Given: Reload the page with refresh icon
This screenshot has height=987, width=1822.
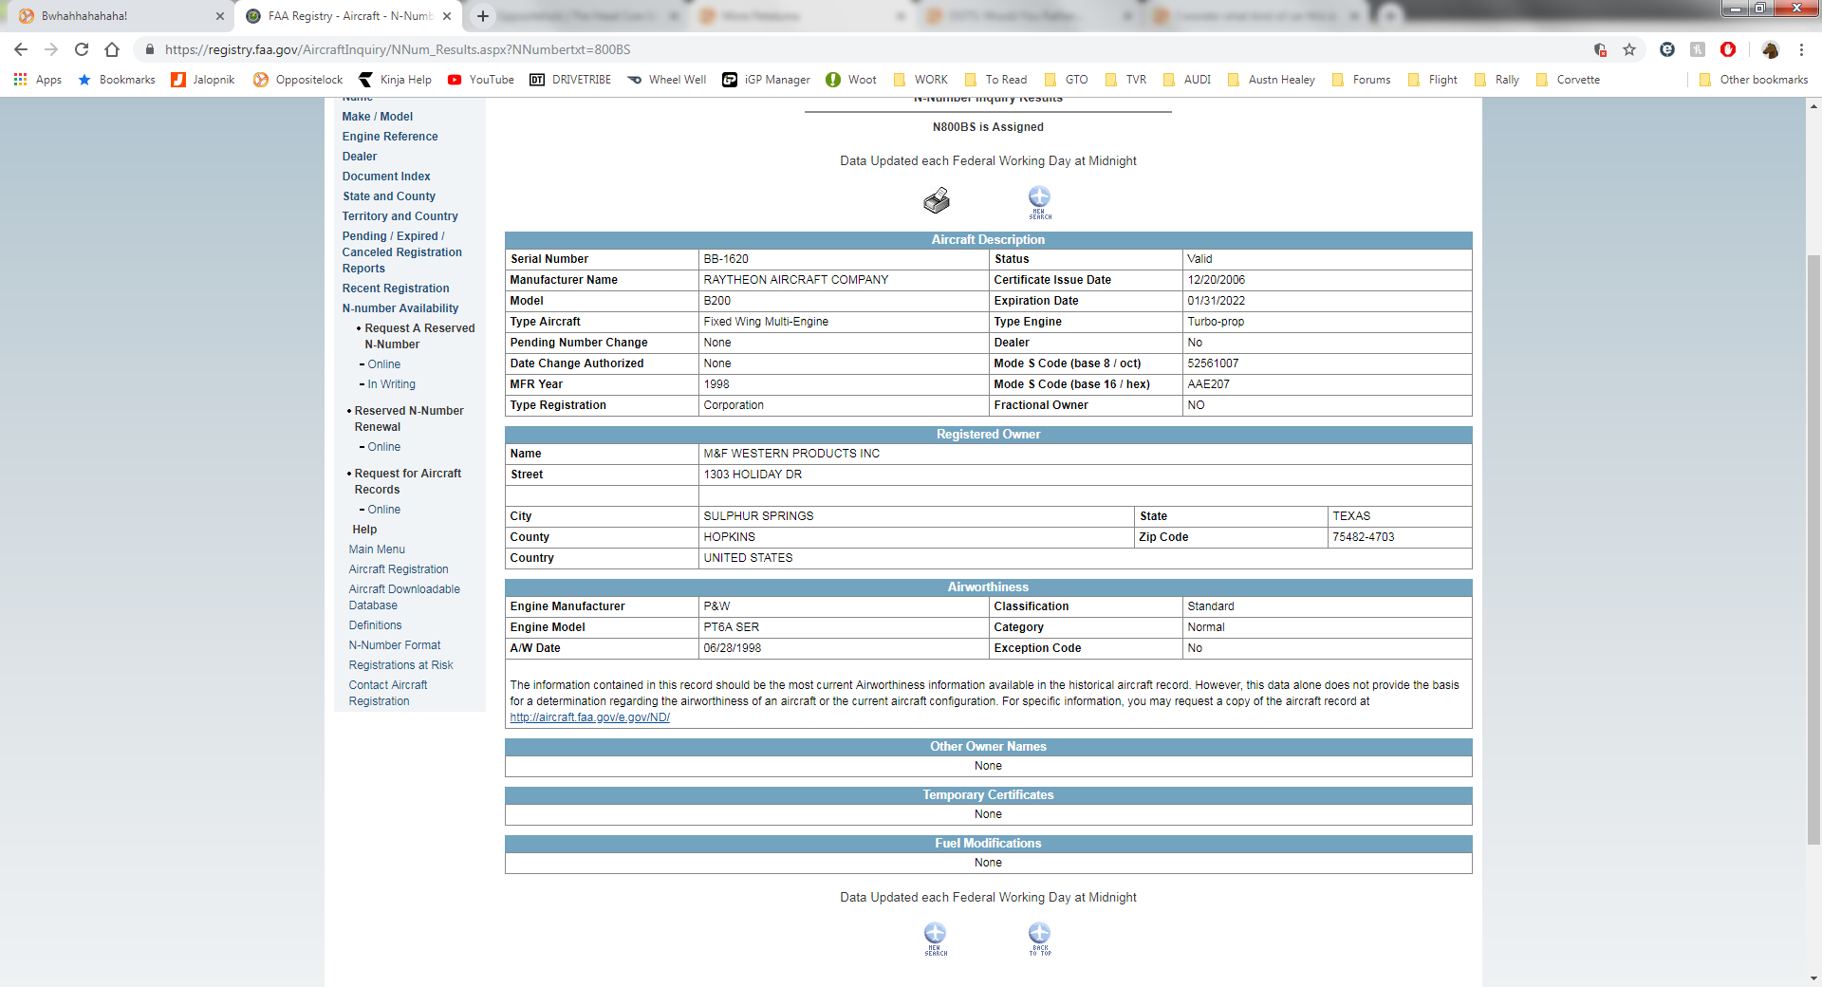Looking at the screenshot, I should click(82, 49).
